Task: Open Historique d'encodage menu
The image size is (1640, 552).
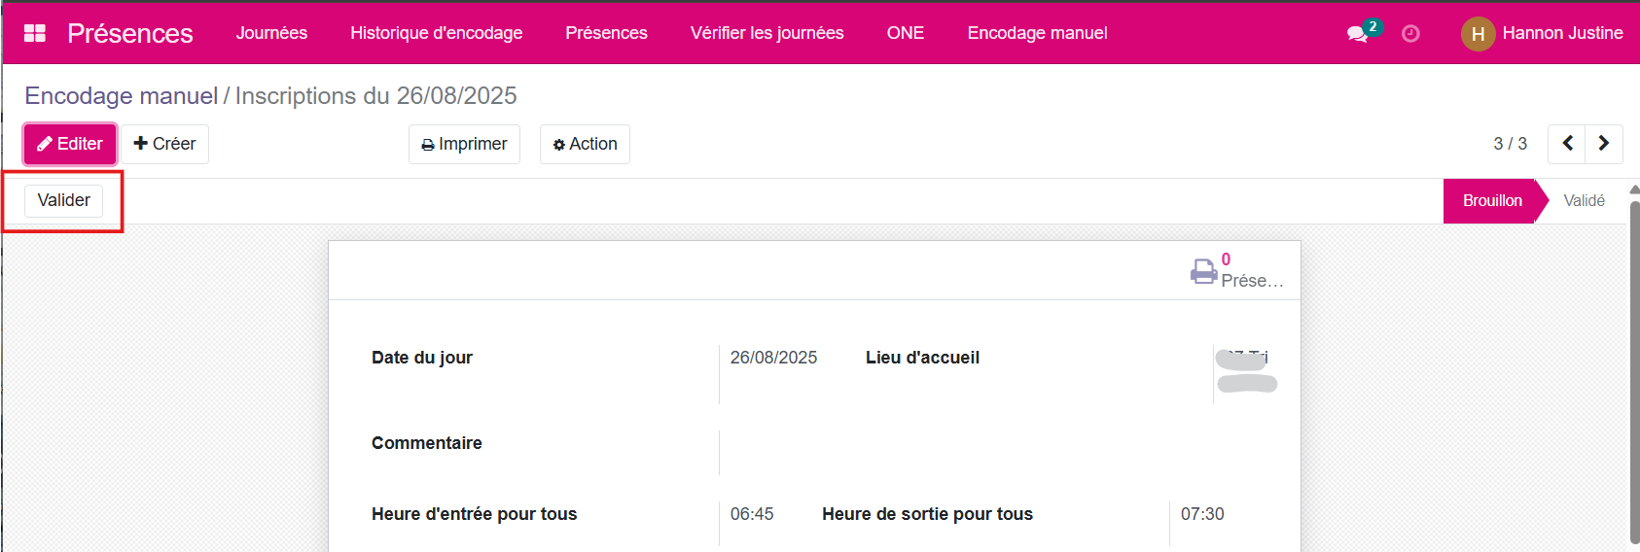Action: coord(436,33)
